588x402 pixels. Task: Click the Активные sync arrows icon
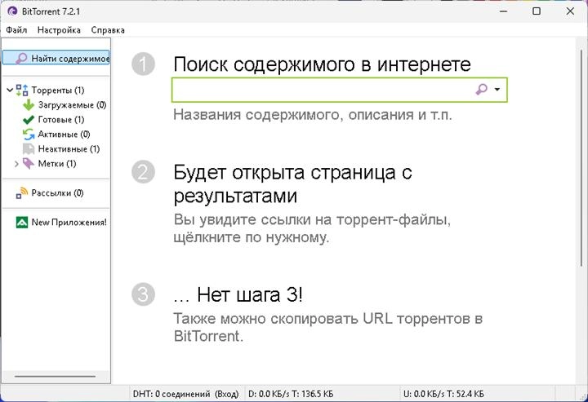click(29, 134)
